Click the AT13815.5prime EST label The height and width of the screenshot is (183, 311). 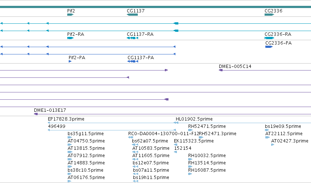click(86, 148)
